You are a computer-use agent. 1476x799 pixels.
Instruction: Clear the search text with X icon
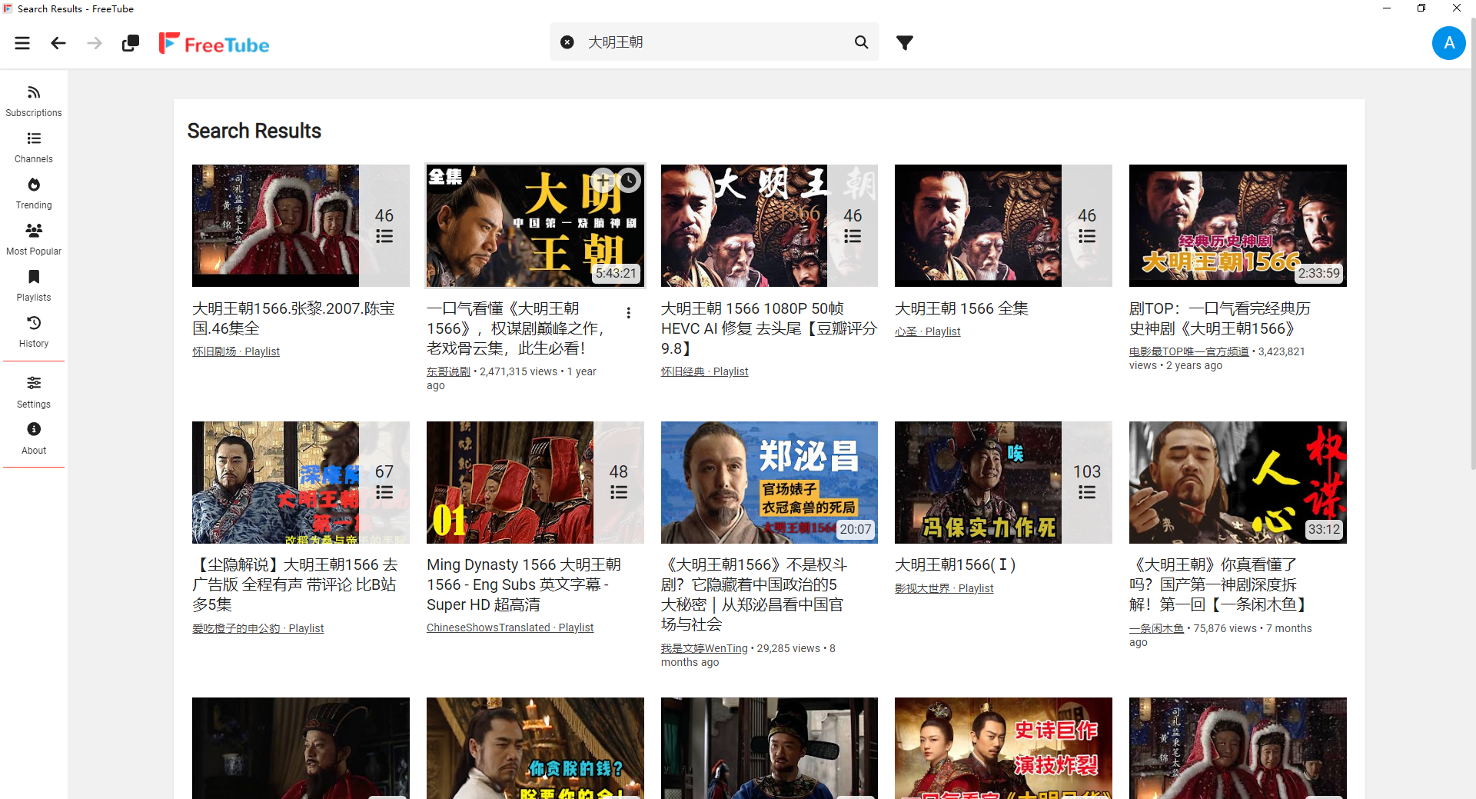(567, 42)
